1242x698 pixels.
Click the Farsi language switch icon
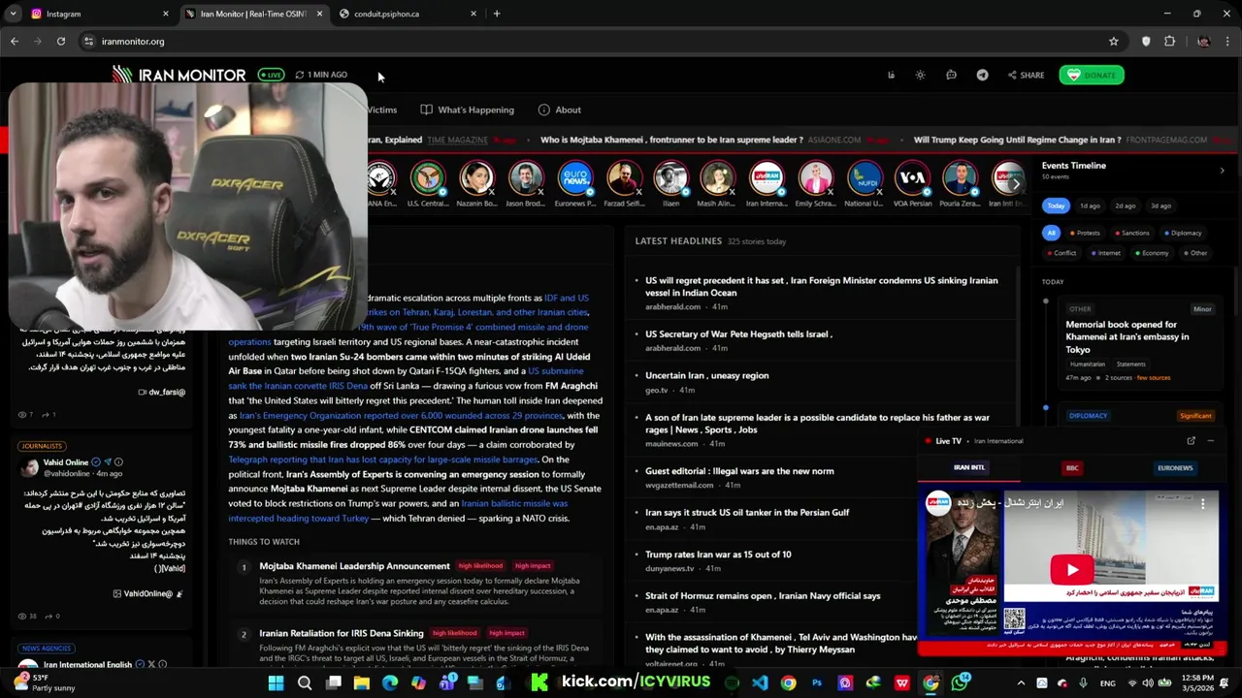(x=891, y=75)
